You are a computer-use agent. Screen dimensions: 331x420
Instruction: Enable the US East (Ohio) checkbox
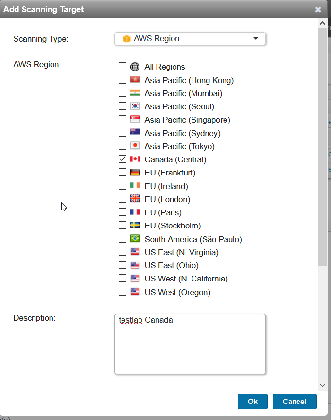point(122,265)
